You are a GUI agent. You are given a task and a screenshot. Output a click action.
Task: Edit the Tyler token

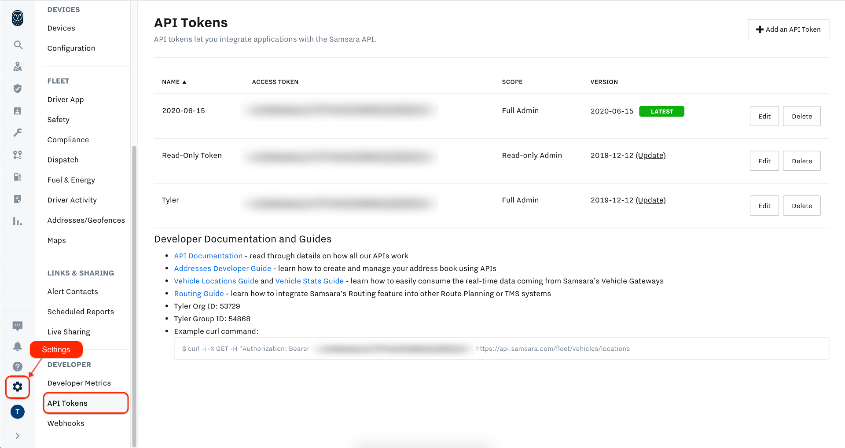pyautogui.click(x=764, y=206)
